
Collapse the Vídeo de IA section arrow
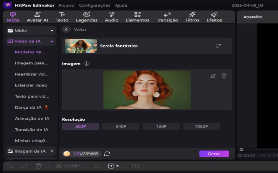tap(52, 41)
